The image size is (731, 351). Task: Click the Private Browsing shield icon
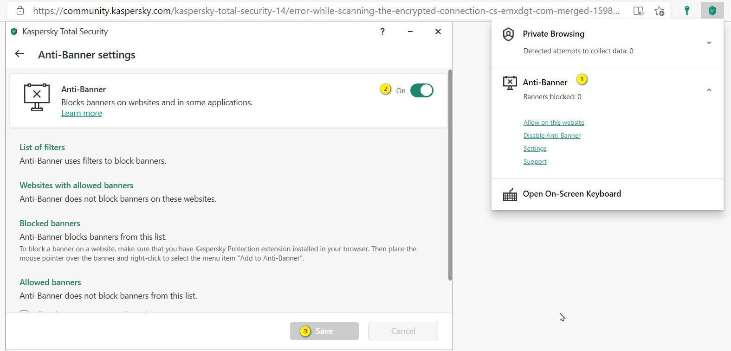[509, 34]
